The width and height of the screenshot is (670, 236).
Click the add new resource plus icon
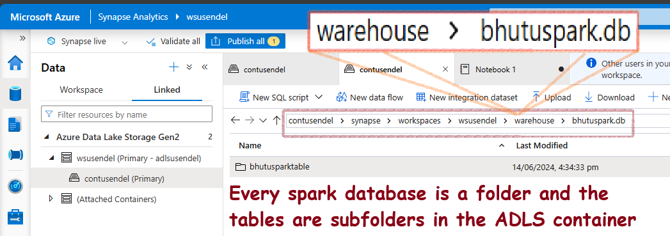click(x=173, y=67)
